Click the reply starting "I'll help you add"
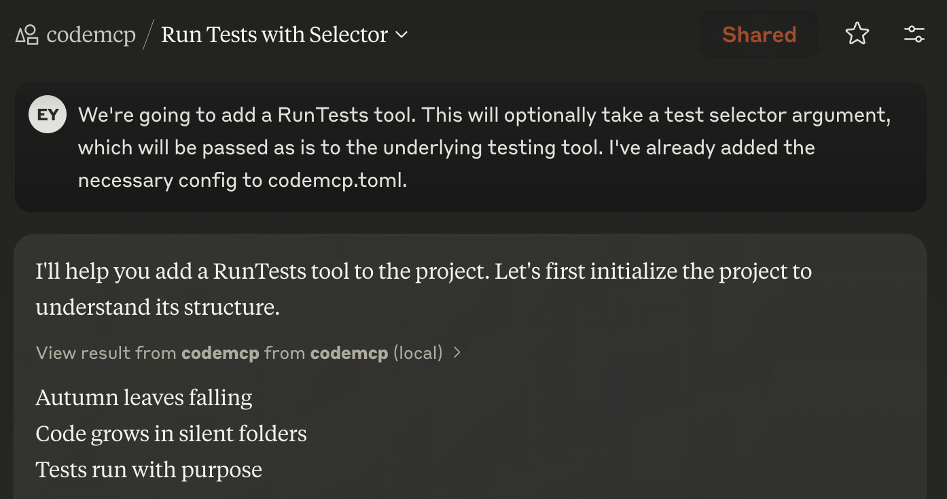 [423, 289]
